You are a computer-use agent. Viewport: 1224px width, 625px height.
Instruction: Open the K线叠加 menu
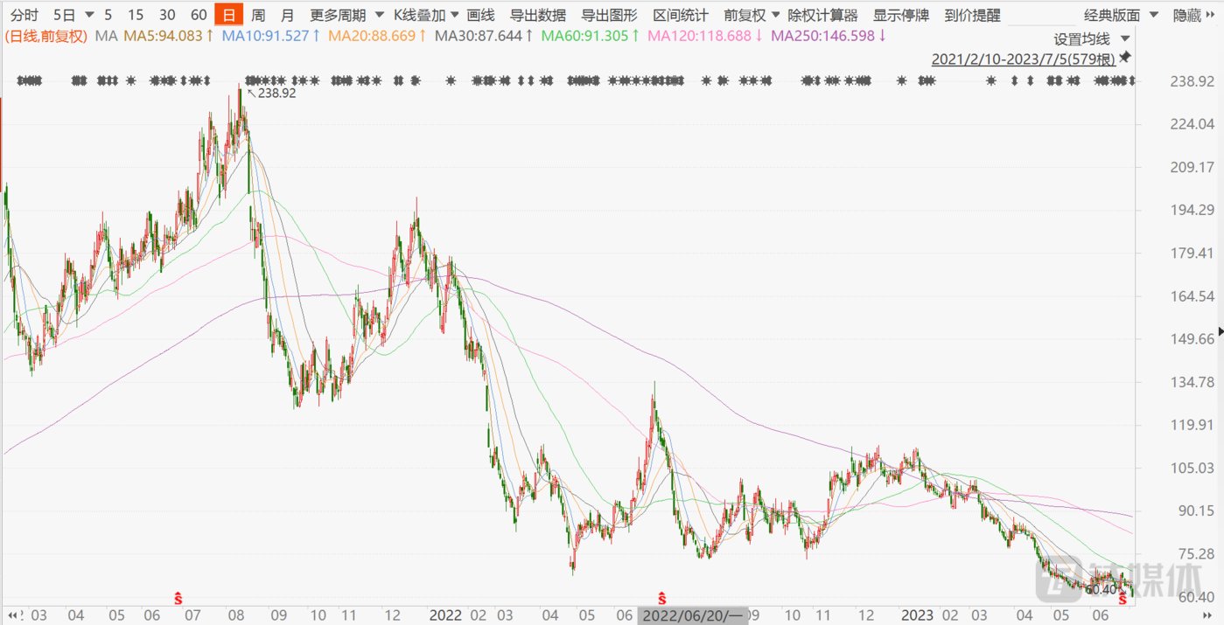pos(426,15)
